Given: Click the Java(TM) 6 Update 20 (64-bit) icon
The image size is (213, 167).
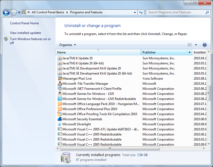Looking at the screenshot, I should pos(60,63).
